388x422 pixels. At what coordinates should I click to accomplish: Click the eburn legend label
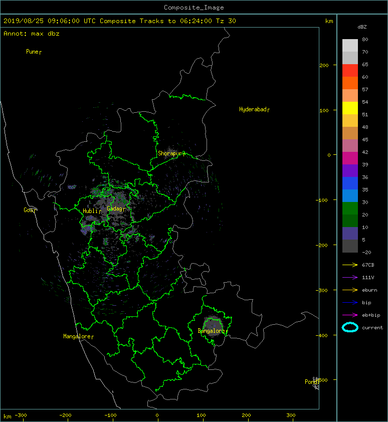[369, 290]
